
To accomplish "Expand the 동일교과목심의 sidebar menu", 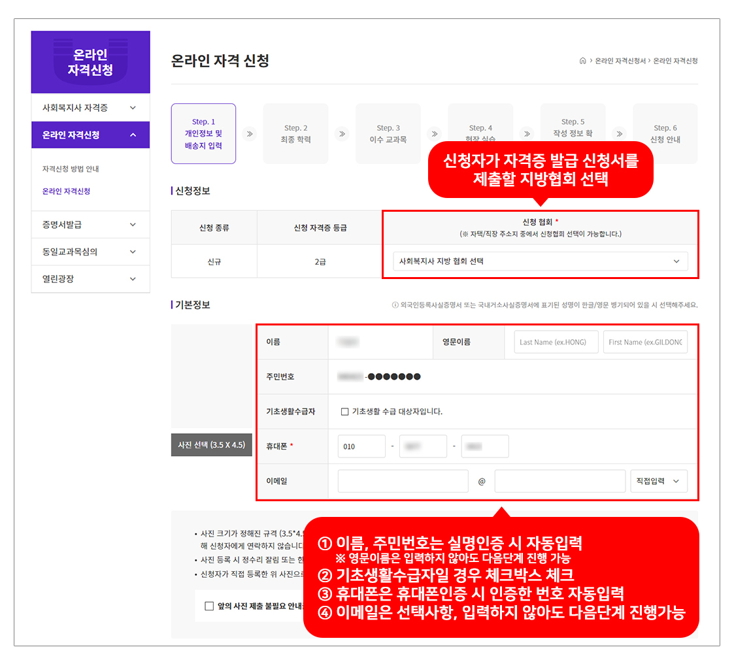I will (x=90, y=252).
